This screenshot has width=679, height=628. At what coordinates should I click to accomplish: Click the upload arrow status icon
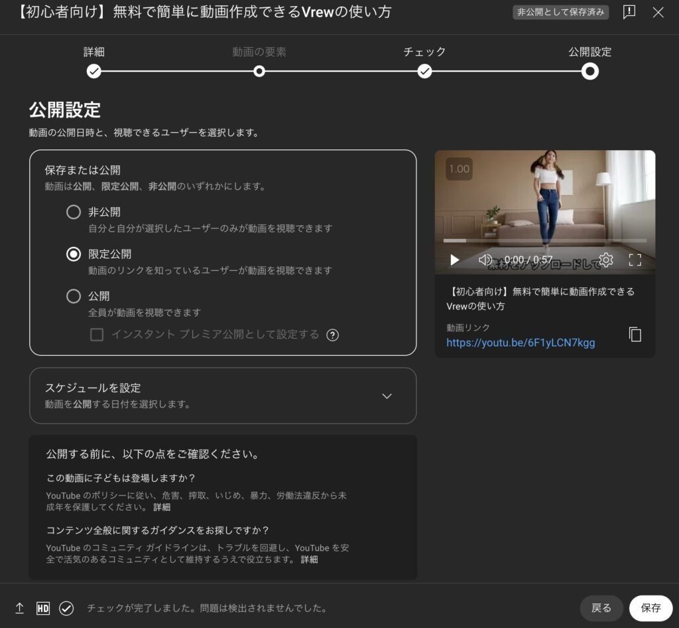point(19,608)
